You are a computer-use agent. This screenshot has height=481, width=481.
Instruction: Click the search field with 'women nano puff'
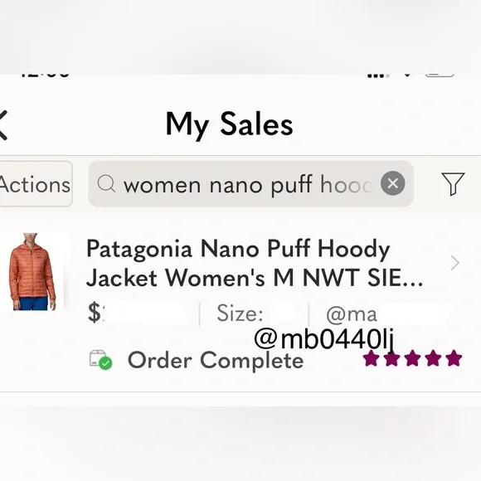pos(250,184)
